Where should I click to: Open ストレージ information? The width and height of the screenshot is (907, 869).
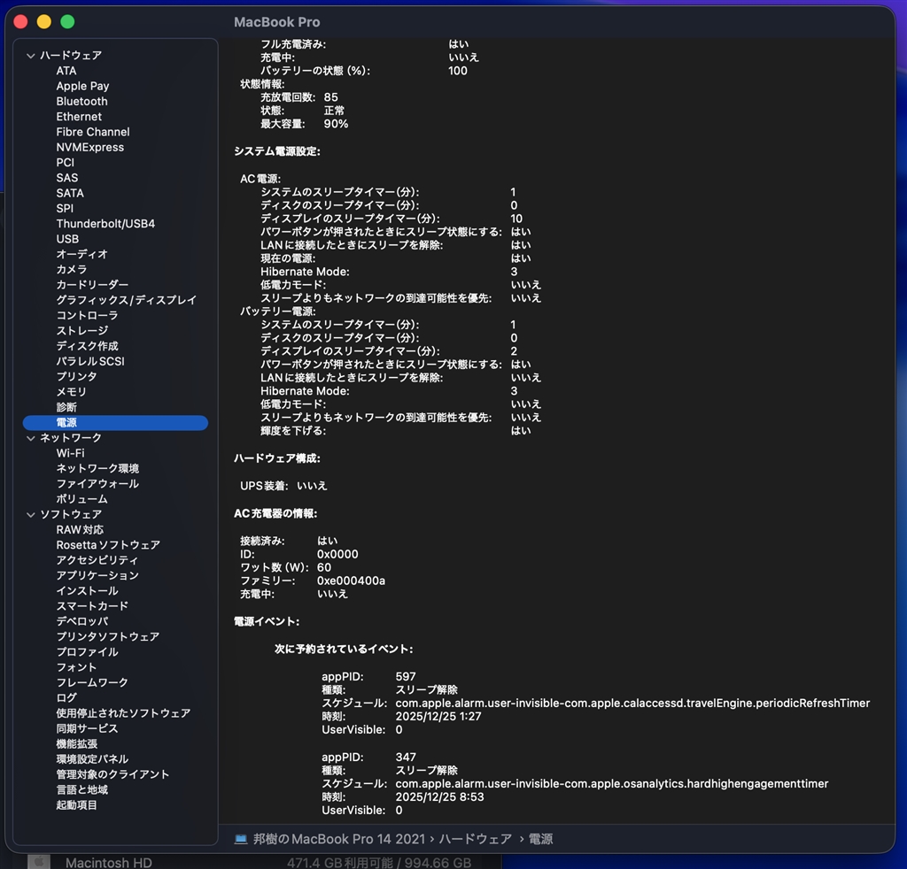[82, 331]
